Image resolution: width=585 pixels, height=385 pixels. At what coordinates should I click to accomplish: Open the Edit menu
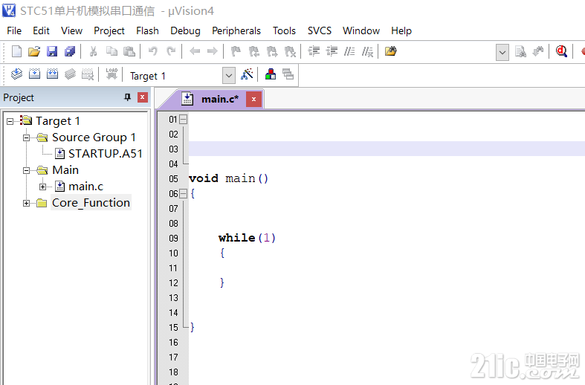41,30
